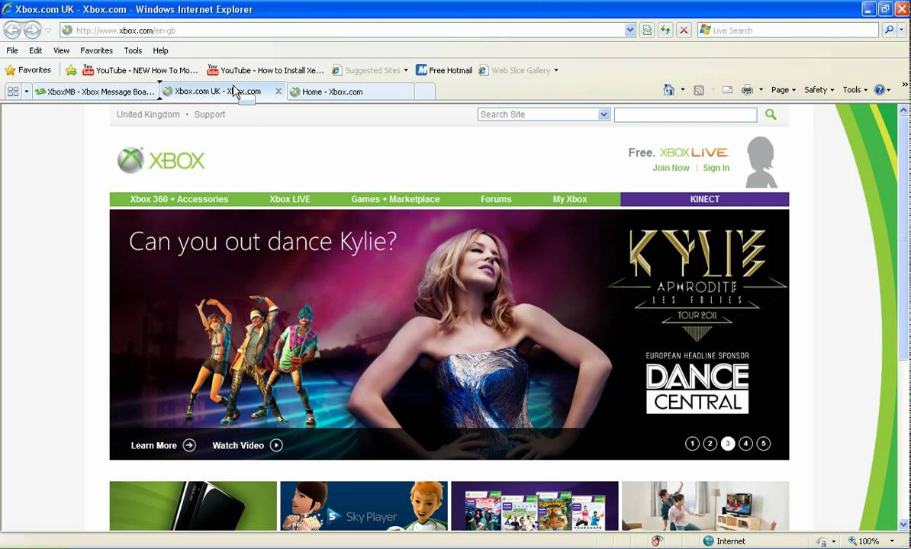911x549 pixels.
Task: Click the Print icon
Action: (x=747, y=90)
